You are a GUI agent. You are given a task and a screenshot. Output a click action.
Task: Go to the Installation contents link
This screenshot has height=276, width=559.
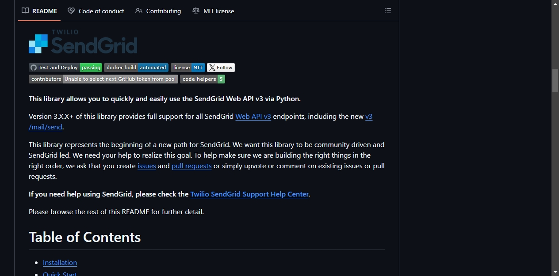tap(60, 263)
